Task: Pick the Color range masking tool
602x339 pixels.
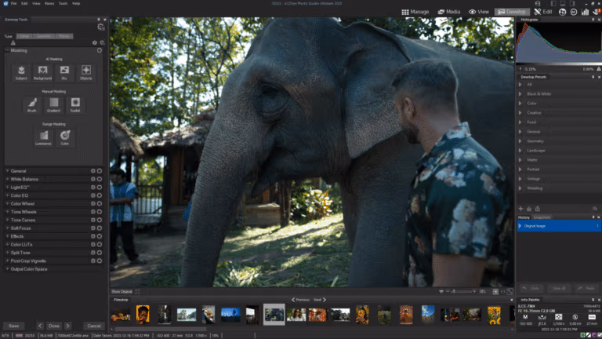Action: [x=64, y=137]
